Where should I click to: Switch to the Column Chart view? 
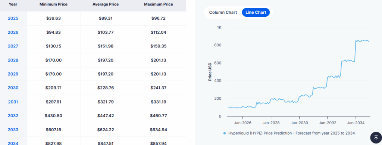coord(223,12)
